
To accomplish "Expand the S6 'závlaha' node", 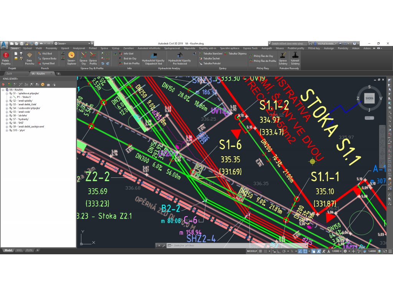I will click(x=7, y=116).
